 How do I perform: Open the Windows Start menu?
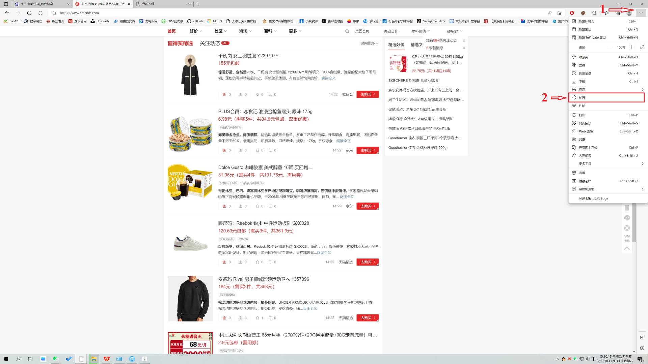click(x=6, y=359)
